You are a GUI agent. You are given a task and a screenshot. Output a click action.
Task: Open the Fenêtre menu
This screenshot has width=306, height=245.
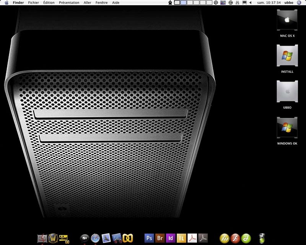click(x=101, y=3)
